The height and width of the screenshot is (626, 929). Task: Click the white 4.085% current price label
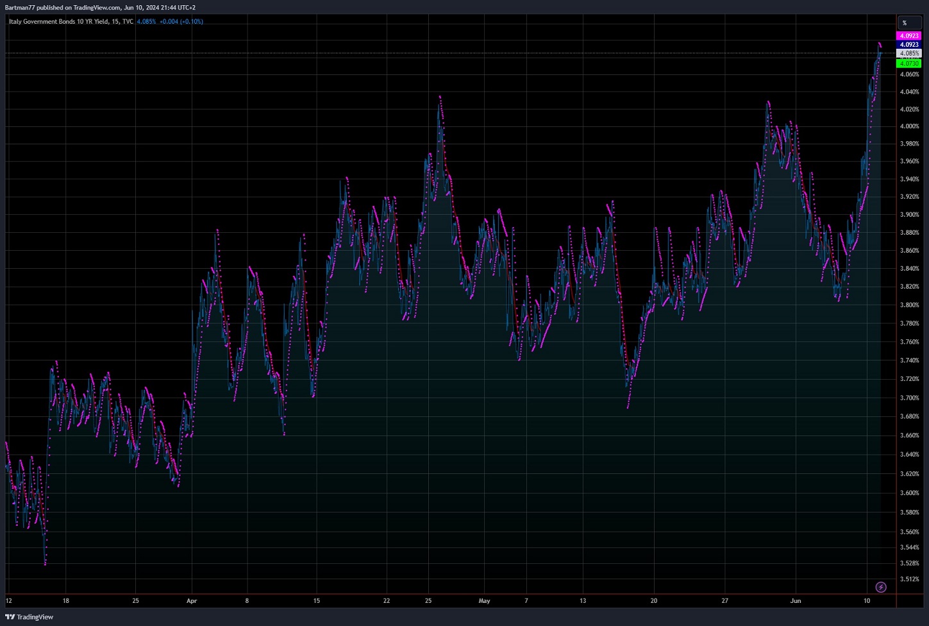coord(908,54)
